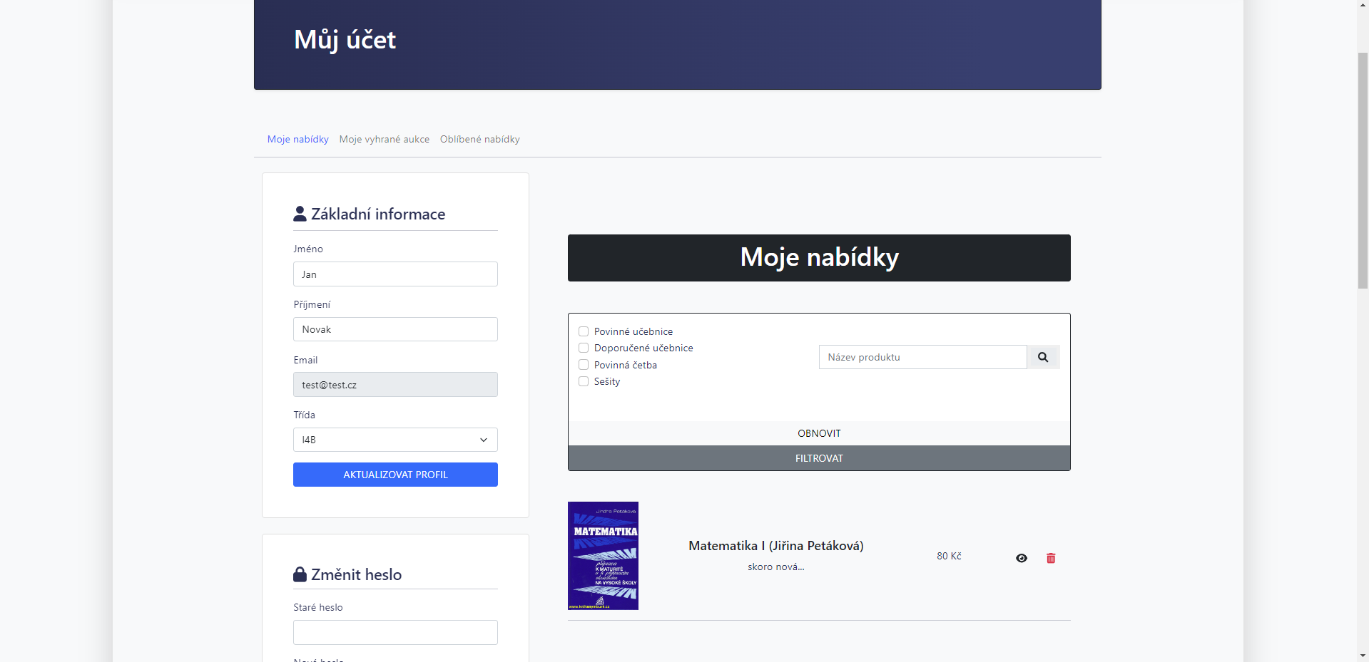Click the person icon beside Základní informace

coord(298,213)
